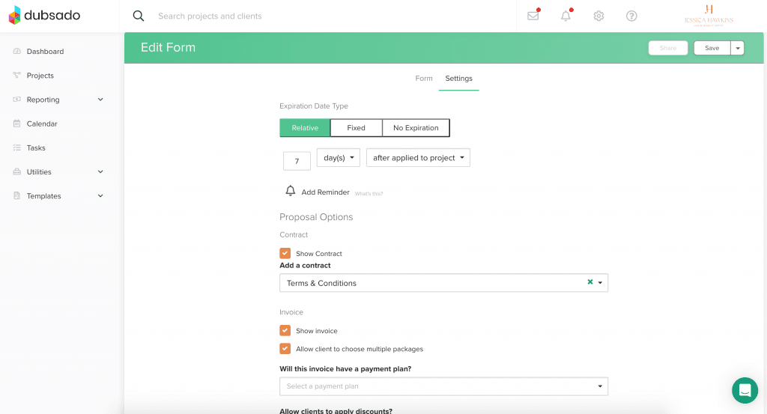Click the 'Will this invoice have a payment plan?' label
The width and height of the screenshot is (767, 414).
click(345, 368)
